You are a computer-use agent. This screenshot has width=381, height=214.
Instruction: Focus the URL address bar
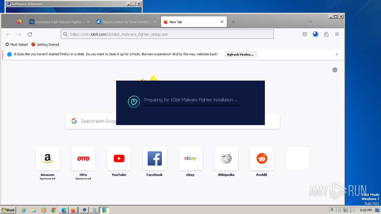167,34
